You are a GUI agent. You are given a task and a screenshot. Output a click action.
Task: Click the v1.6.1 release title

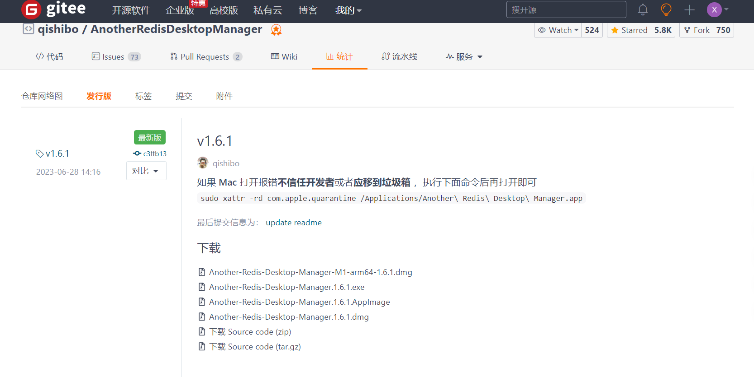[x=215, y=141]
